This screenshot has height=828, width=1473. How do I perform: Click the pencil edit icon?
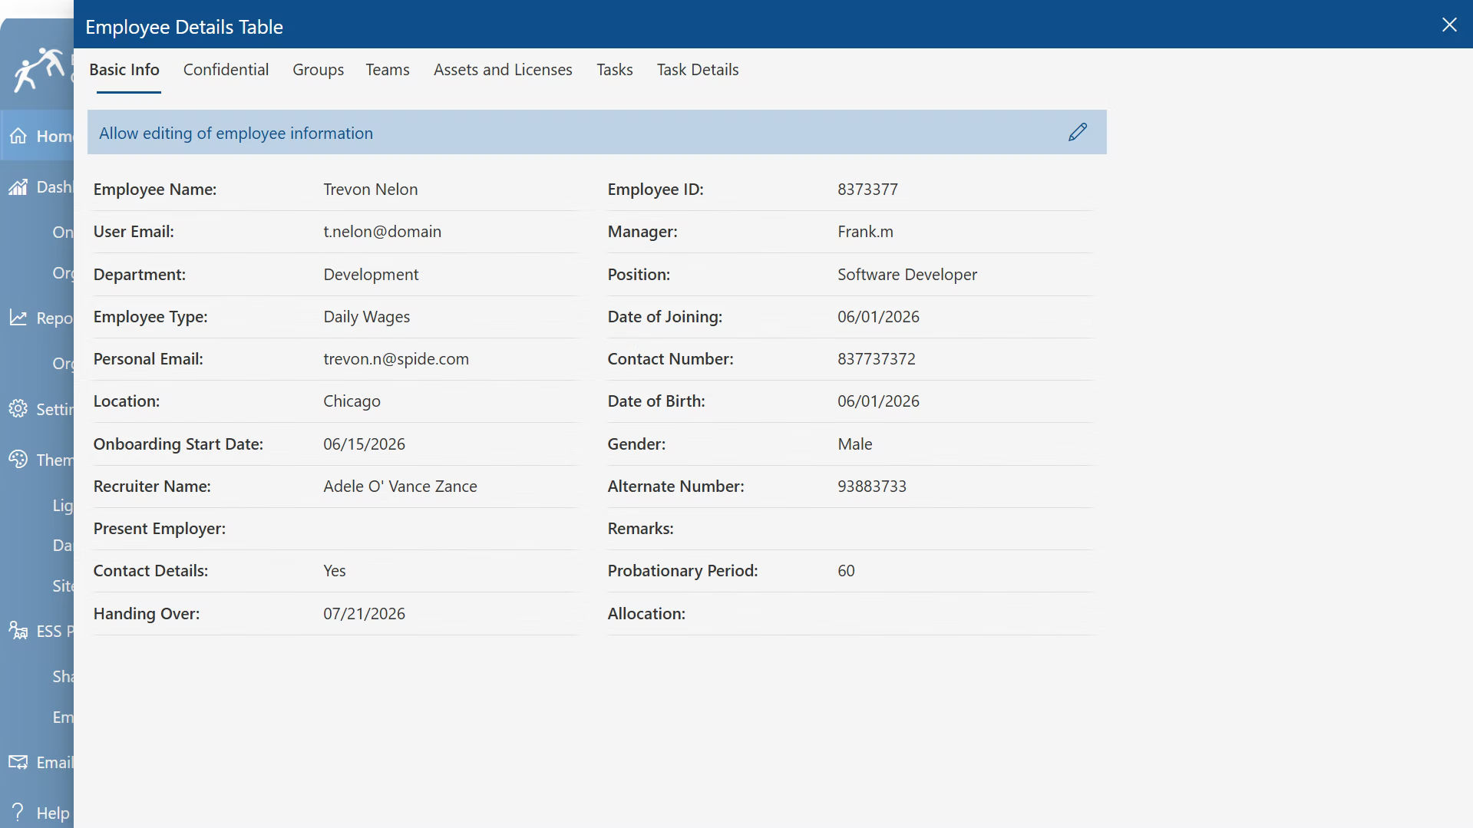coord(1078,132)
